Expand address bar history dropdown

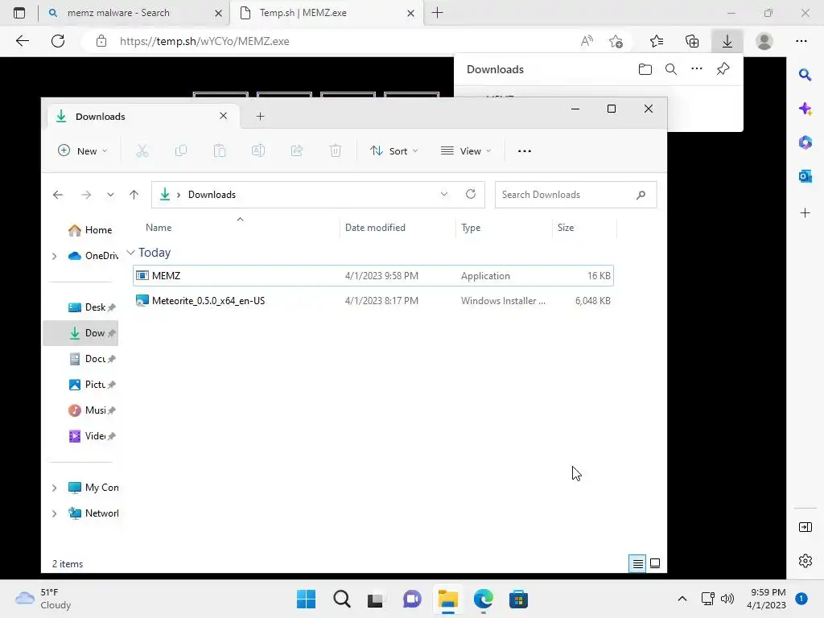pyautogui.click(x=444, y=194)
